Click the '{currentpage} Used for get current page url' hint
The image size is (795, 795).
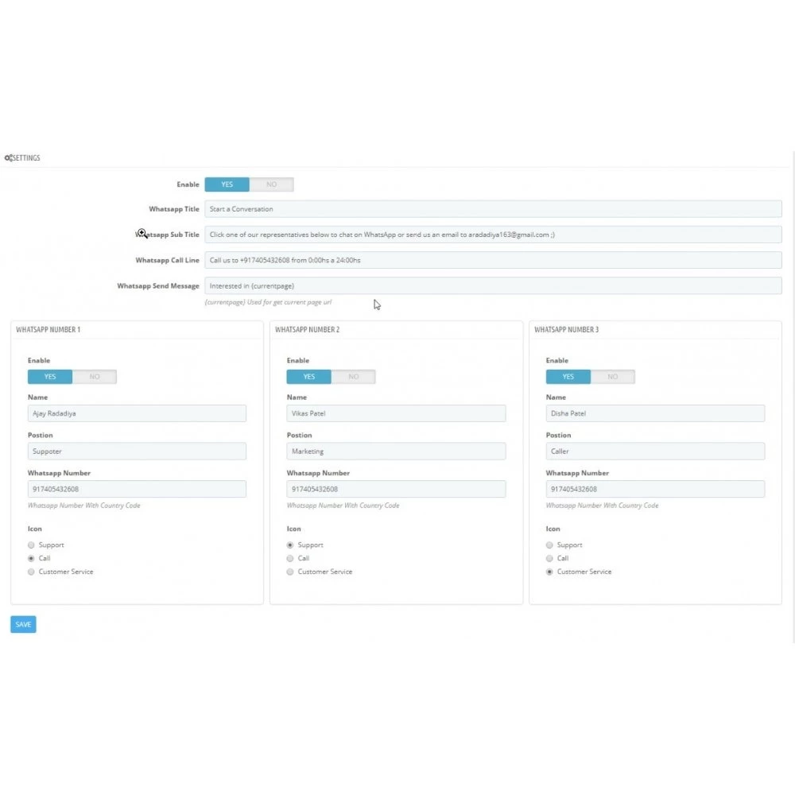268,302
